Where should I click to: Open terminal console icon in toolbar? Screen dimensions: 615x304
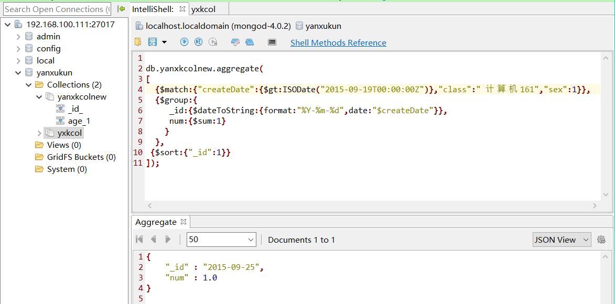(272, 42)
